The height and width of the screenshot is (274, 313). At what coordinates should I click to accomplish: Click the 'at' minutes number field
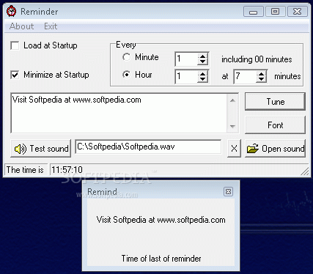coord(246,76)
